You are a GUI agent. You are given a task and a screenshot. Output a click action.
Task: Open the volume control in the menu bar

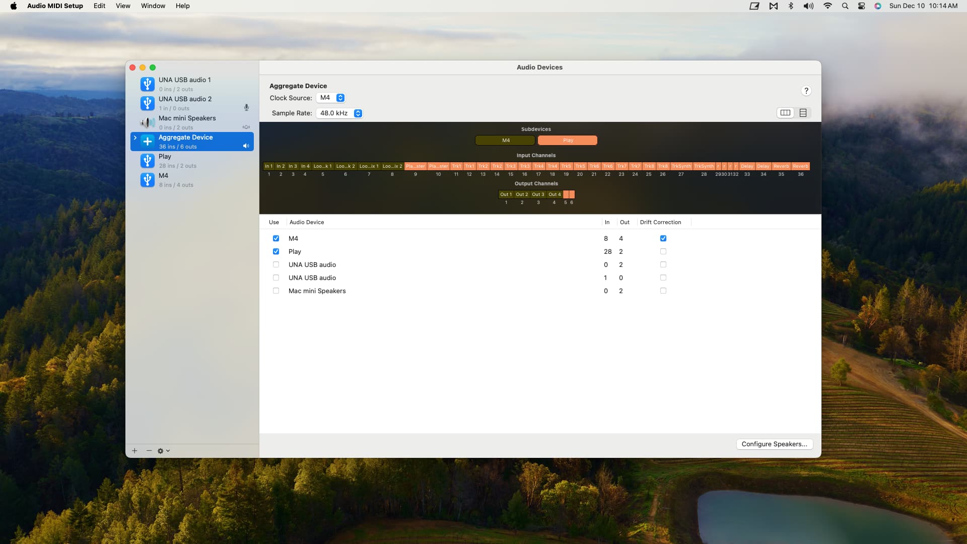pos(808,6)
